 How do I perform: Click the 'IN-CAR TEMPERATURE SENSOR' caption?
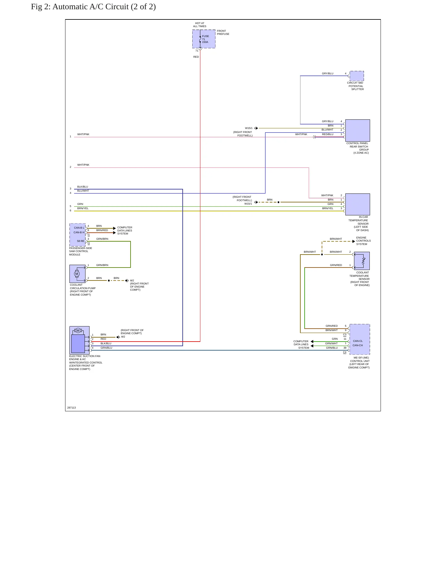point(358,224)
